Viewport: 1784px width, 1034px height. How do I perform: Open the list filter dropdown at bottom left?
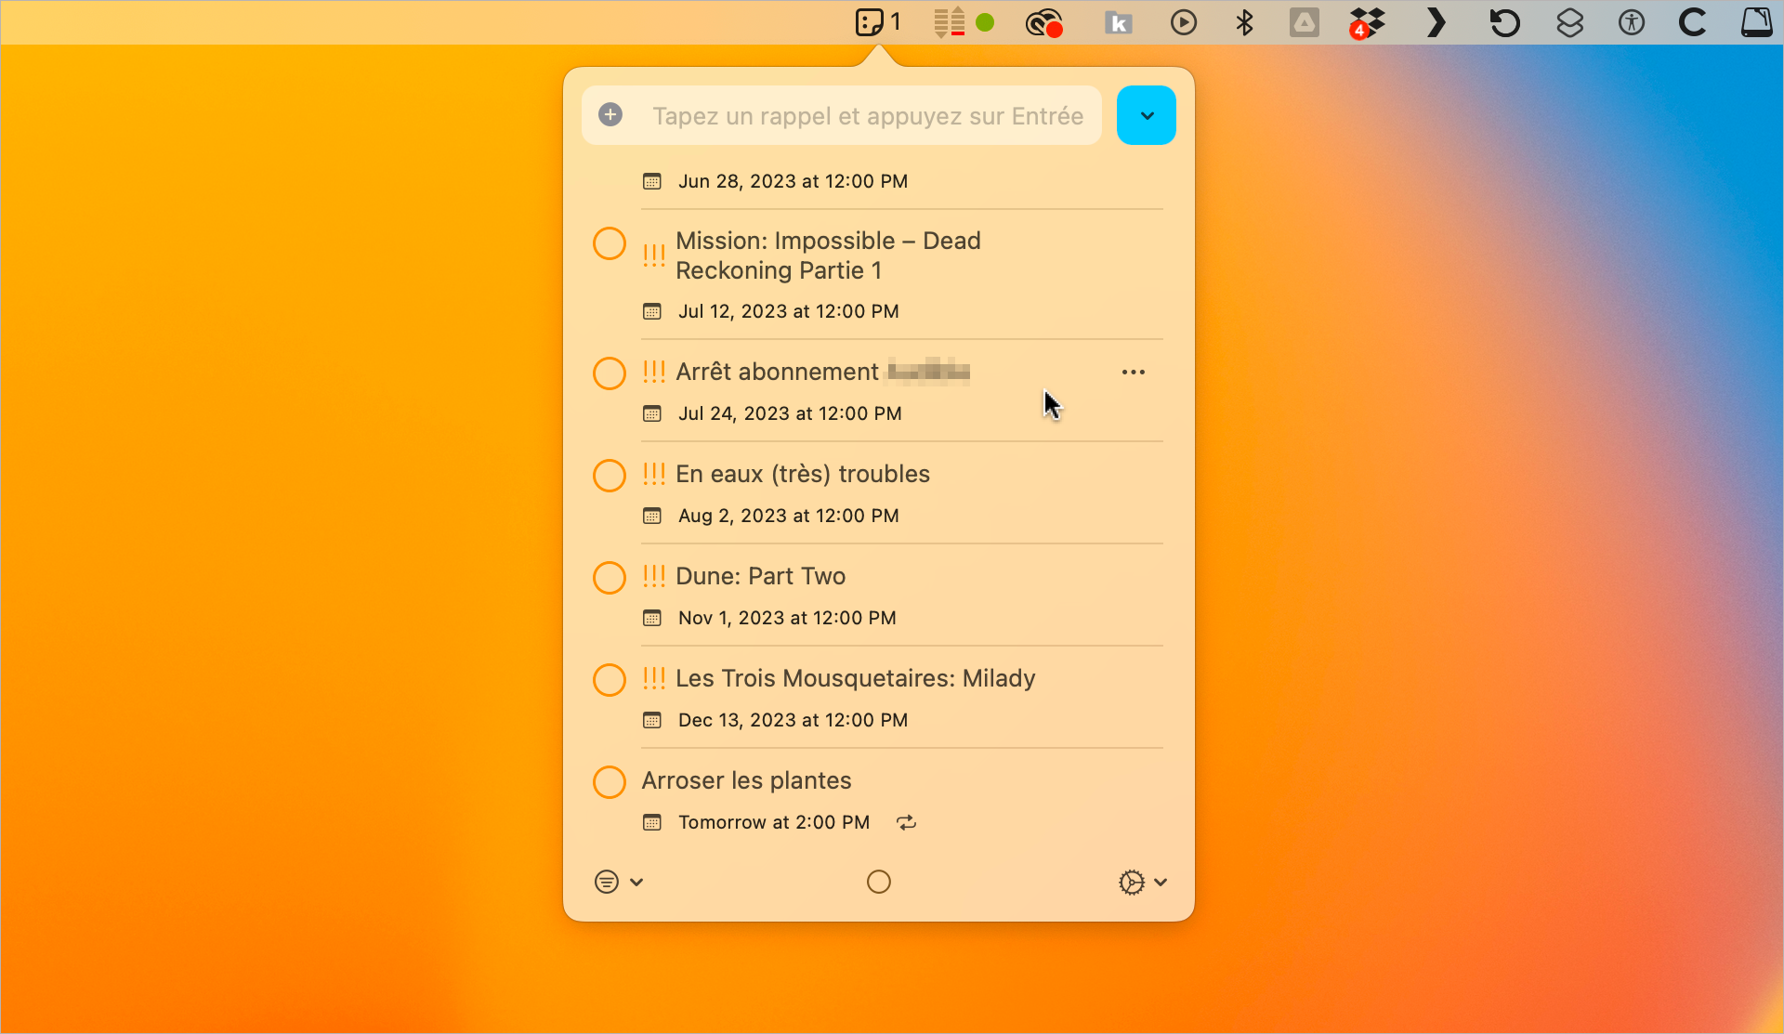point(619,882)
